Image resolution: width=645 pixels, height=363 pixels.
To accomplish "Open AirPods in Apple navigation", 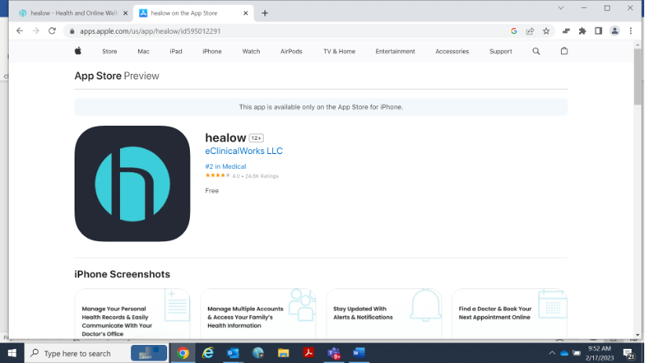I will [x=291, y=52].
